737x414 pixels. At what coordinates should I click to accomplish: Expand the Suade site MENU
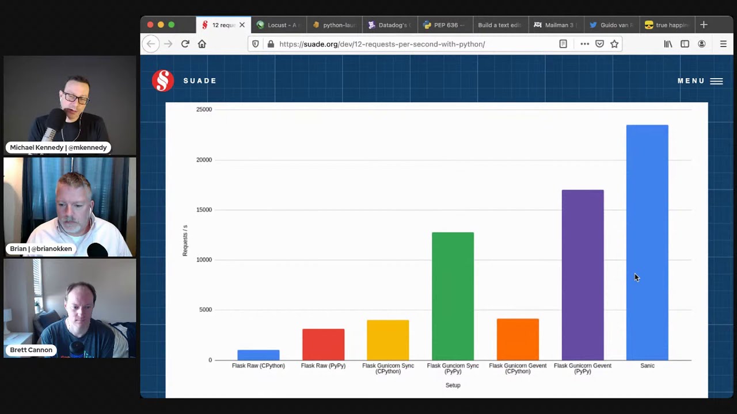[x=700, y=81]
